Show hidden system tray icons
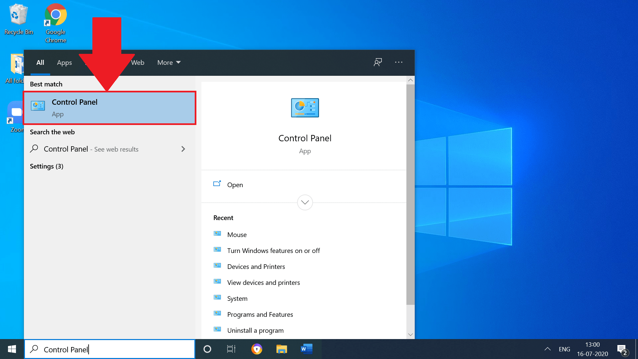The height and width of the screenshot is (359, 638). tap(548, 349)
